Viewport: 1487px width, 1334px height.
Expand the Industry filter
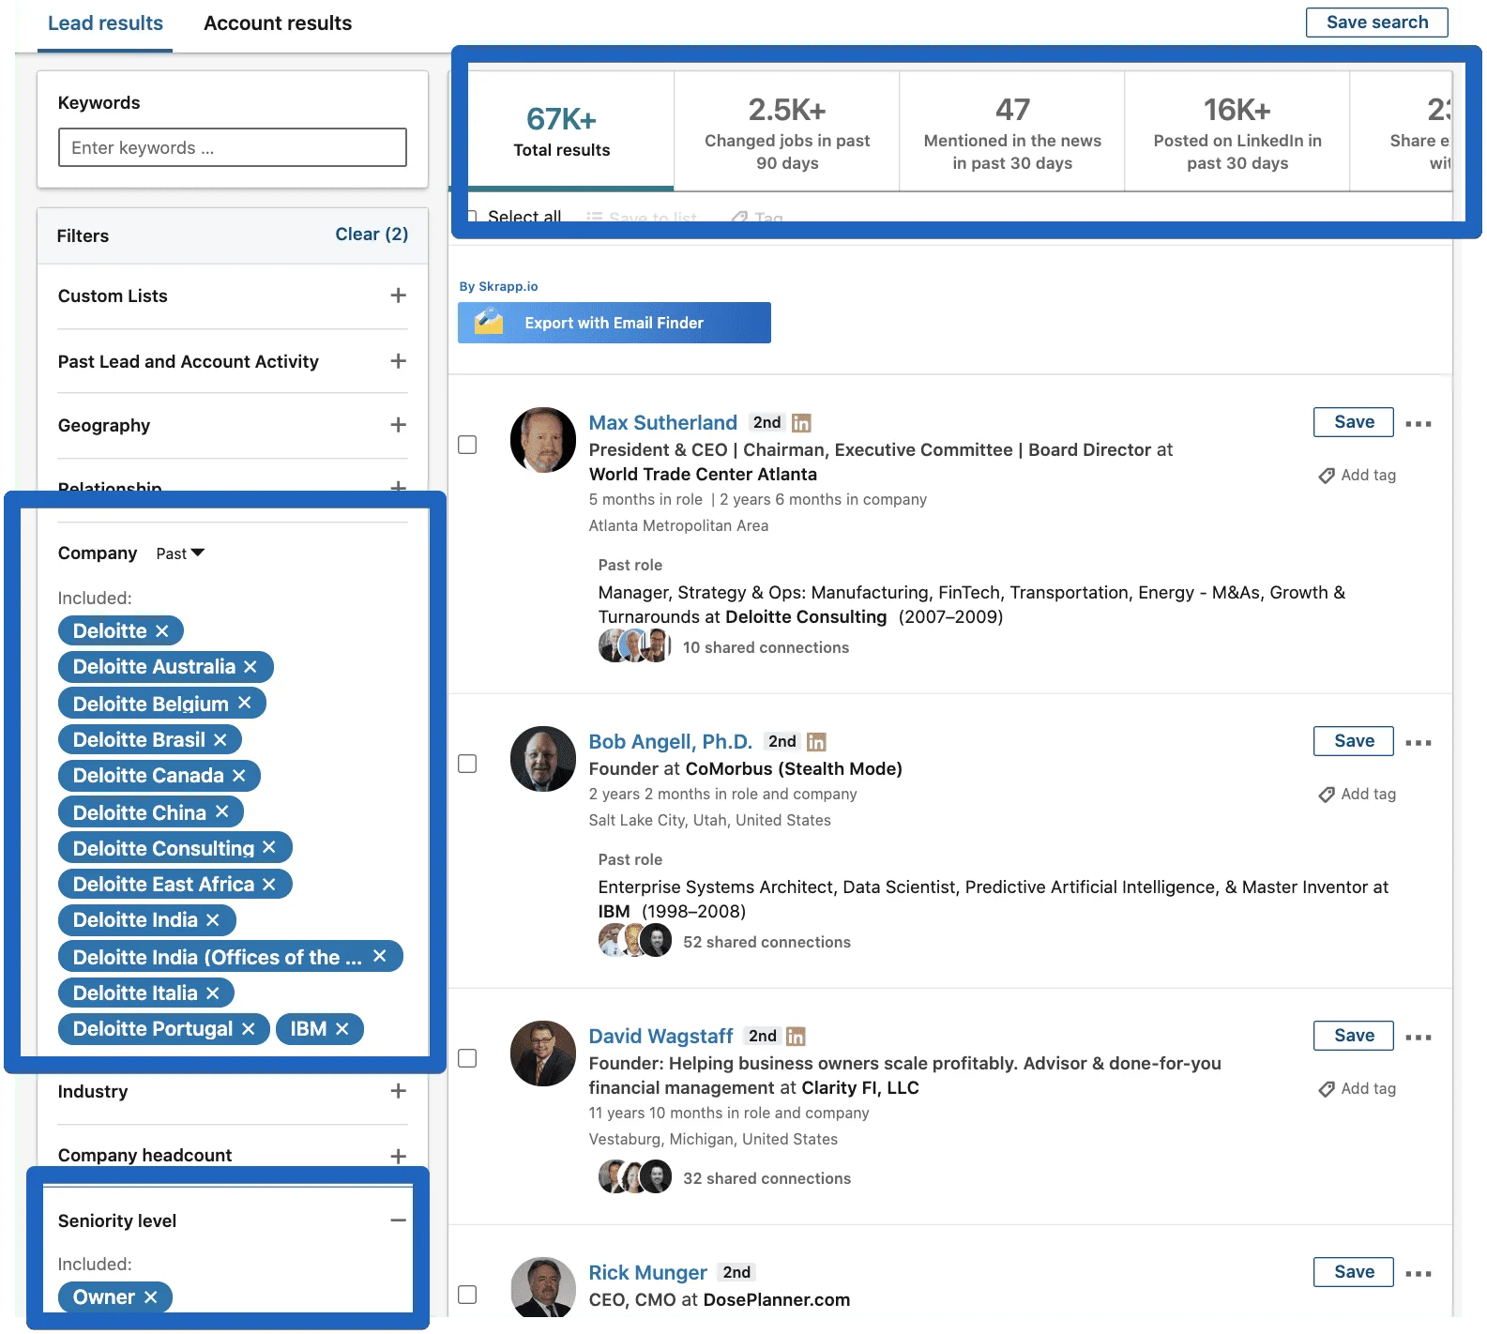point(398,1091)
